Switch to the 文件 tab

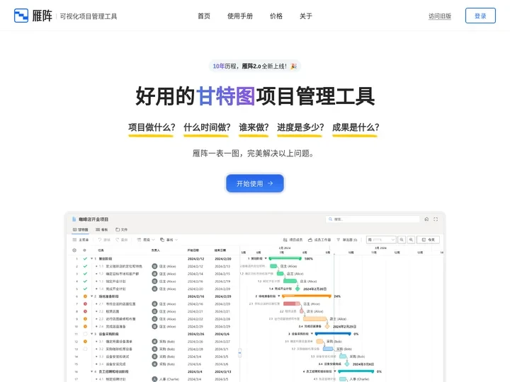122,229
